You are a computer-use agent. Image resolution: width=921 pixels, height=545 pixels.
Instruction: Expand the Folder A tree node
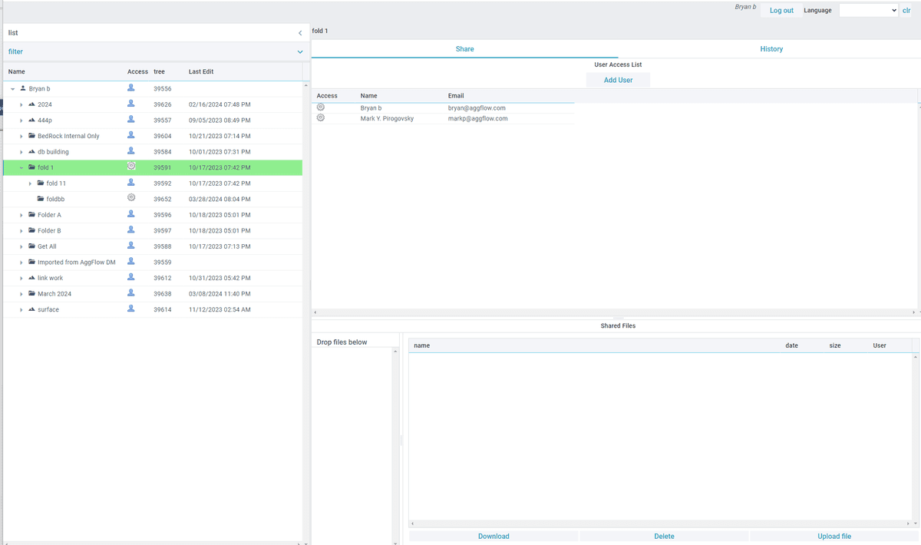[x=21, y=215]
